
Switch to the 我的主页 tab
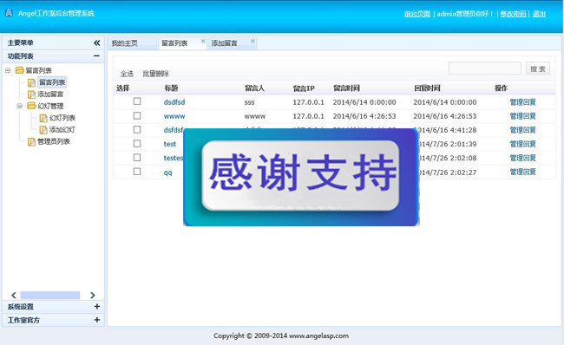click(x=124, y=43)
